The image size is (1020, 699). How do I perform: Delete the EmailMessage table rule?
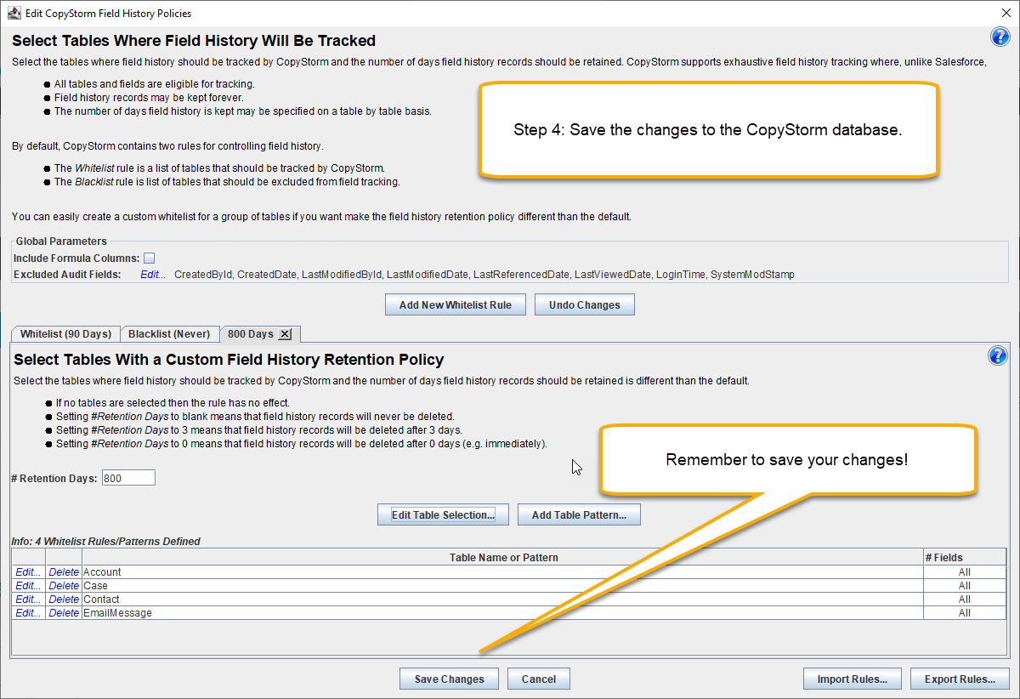pos(64,613)
